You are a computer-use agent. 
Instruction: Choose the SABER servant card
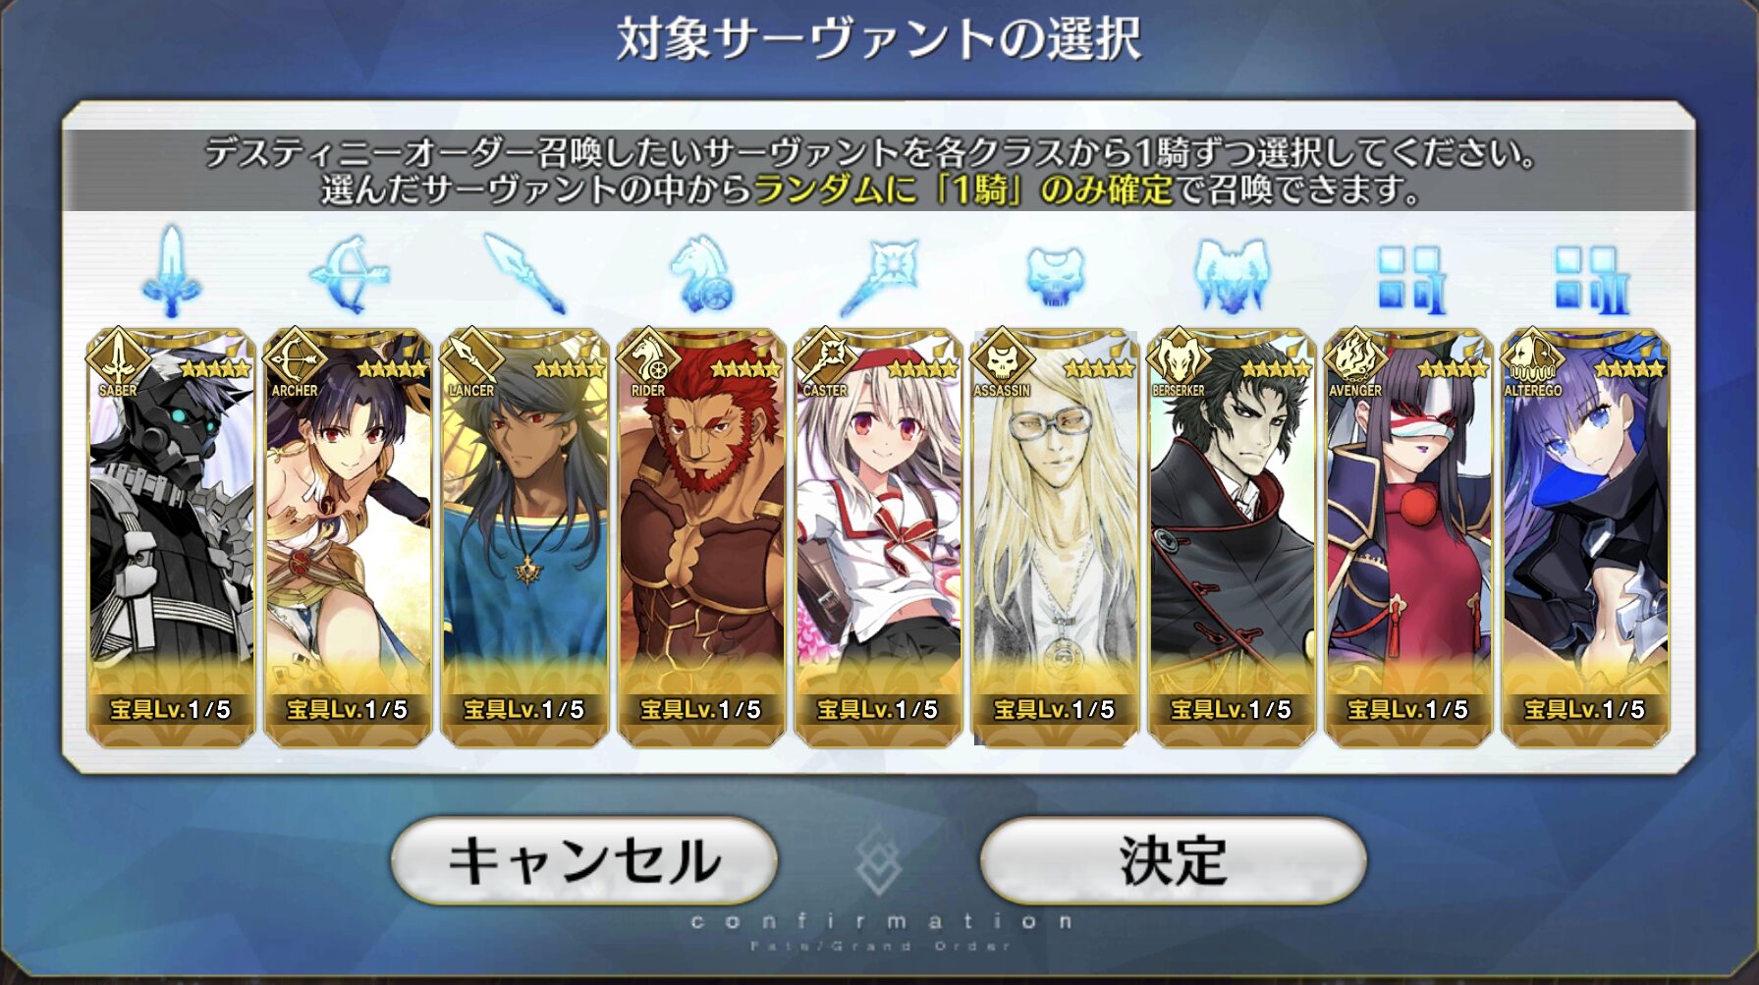tap(171, 537)
